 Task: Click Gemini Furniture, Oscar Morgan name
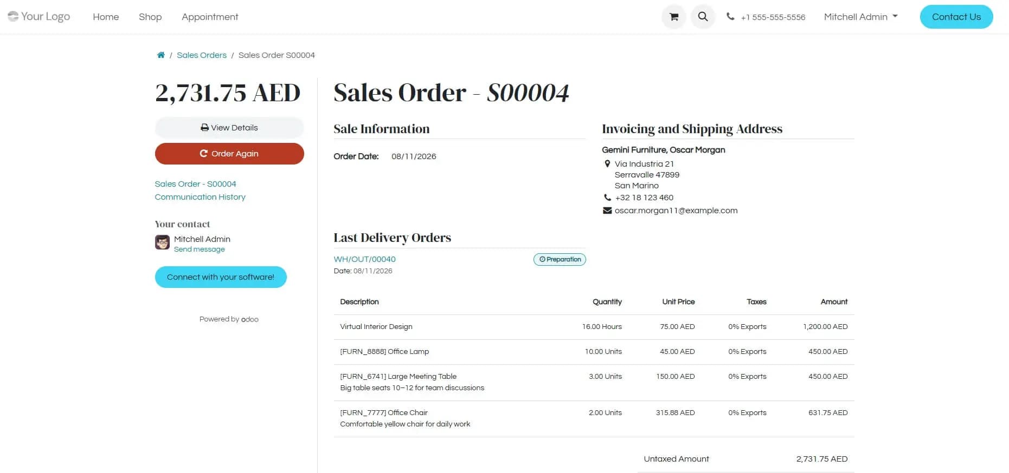[x=663, y=150]
